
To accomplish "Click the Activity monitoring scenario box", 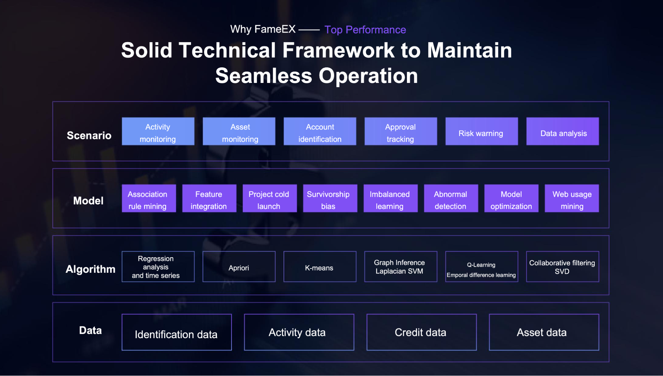I will (x=158, y=131).
